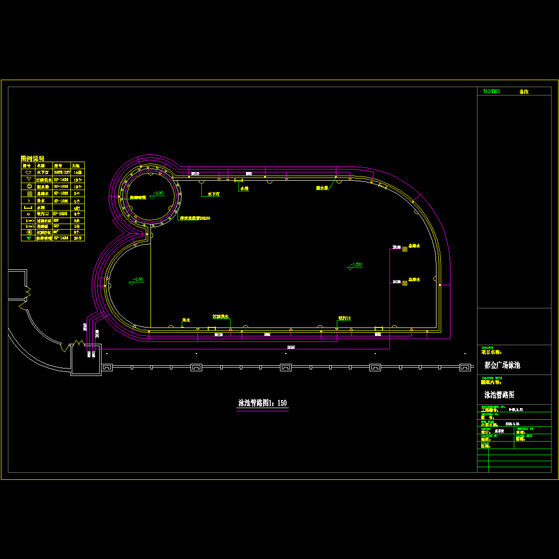
Task: Select project name 都会广场泳池 in title block
Action: click(502, 365)
